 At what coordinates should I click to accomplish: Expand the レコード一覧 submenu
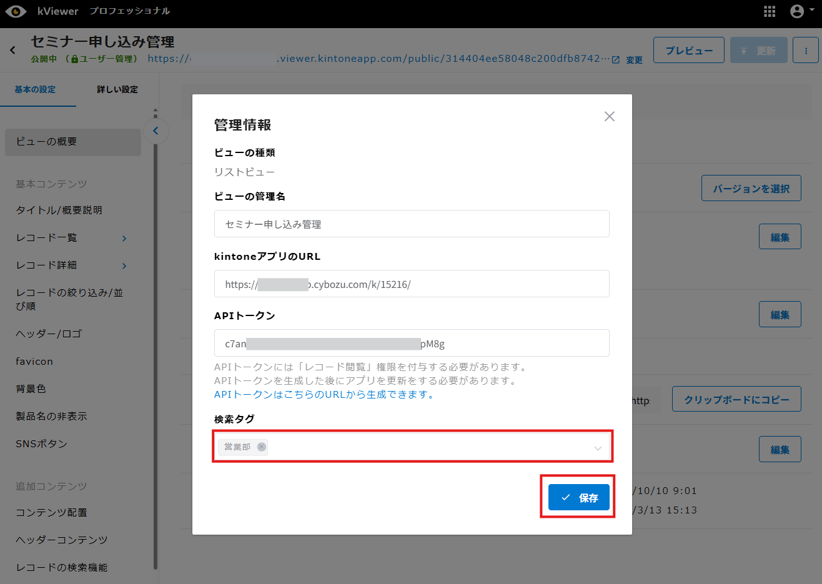point(124,239)
